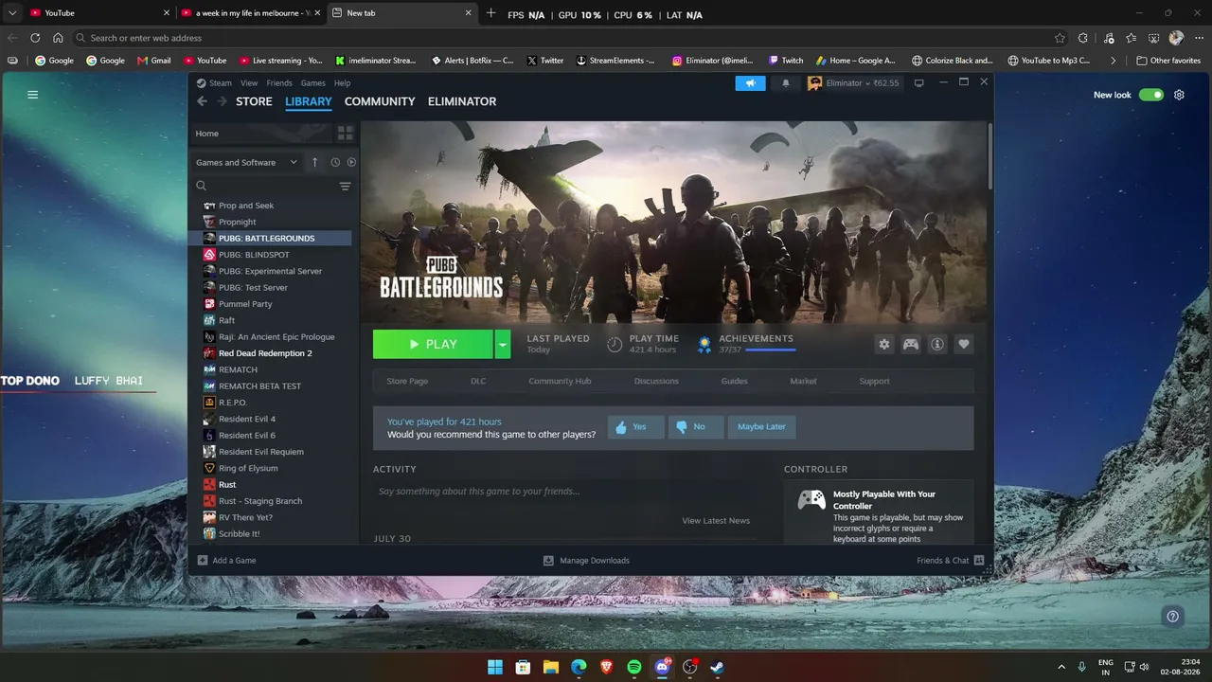The image size is (1212, 682).
Task: Open Steam notifications bell
Action: (x=785, y=83)
